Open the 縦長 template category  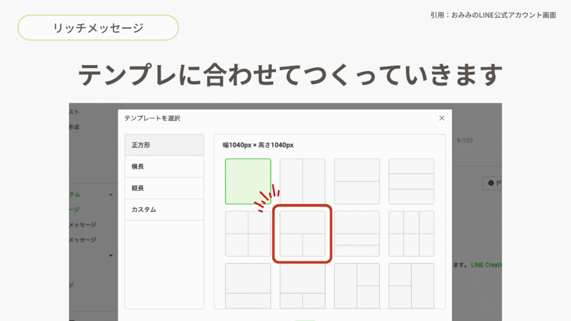(164, 188)
